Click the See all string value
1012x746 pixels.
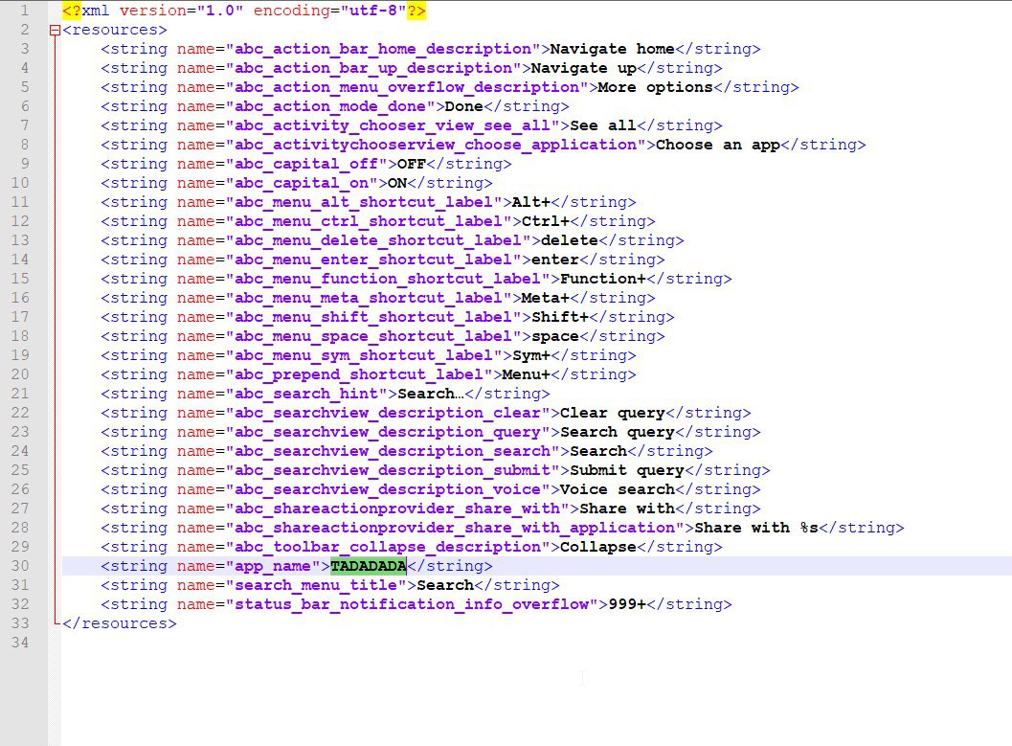click(x=603, y=125)
